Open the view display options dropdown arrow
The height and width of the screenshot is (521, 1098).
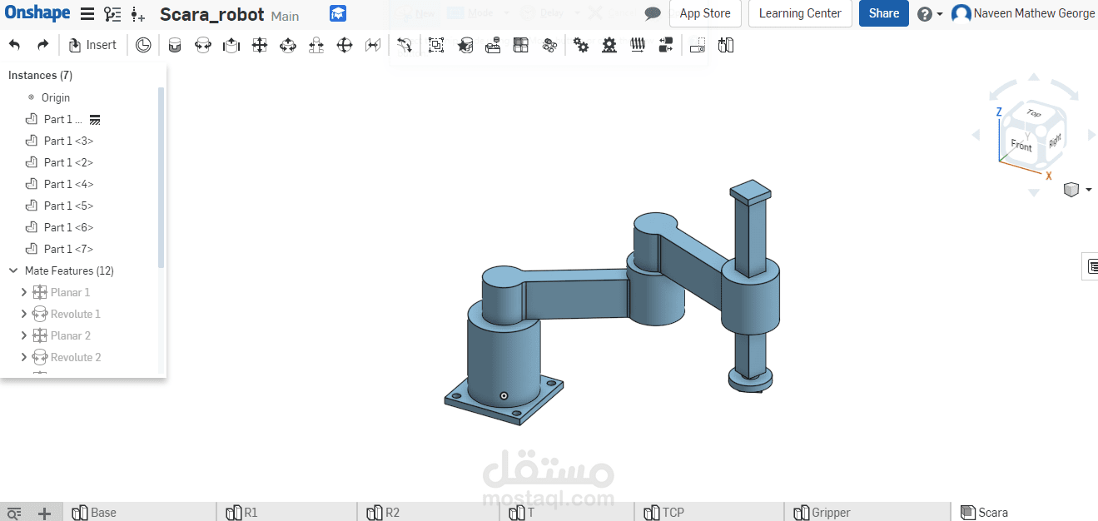[1088, 190]
